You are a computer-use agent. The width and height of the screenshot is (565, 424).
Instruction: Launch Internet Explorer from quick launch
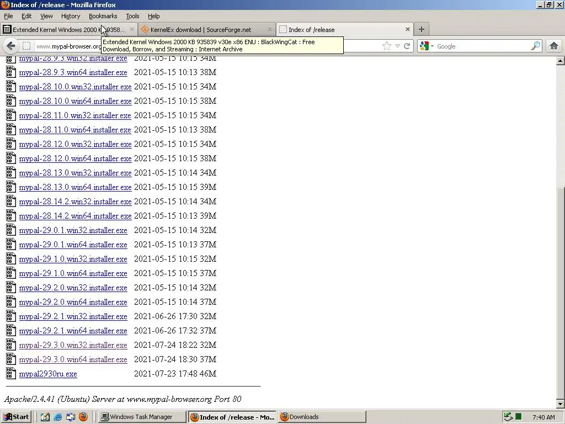pos(57,417)
